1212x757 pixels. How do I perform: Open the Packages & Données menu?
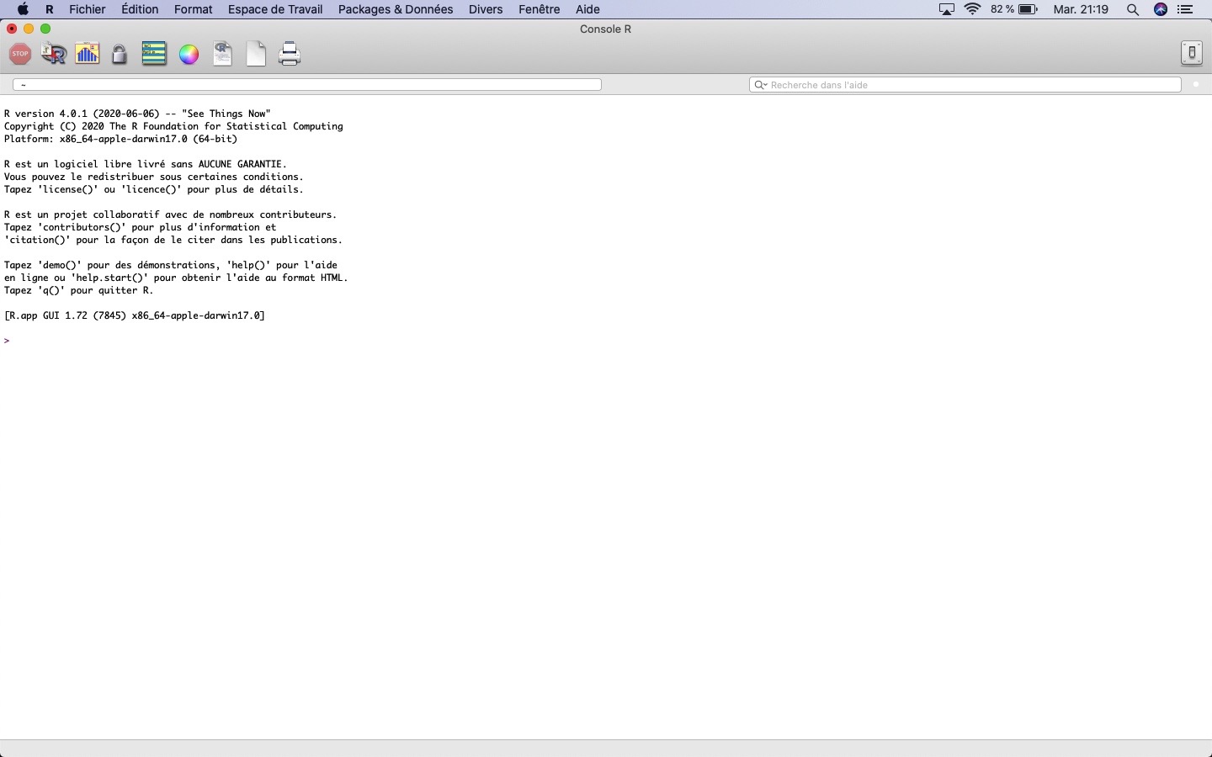coord(396,9)
